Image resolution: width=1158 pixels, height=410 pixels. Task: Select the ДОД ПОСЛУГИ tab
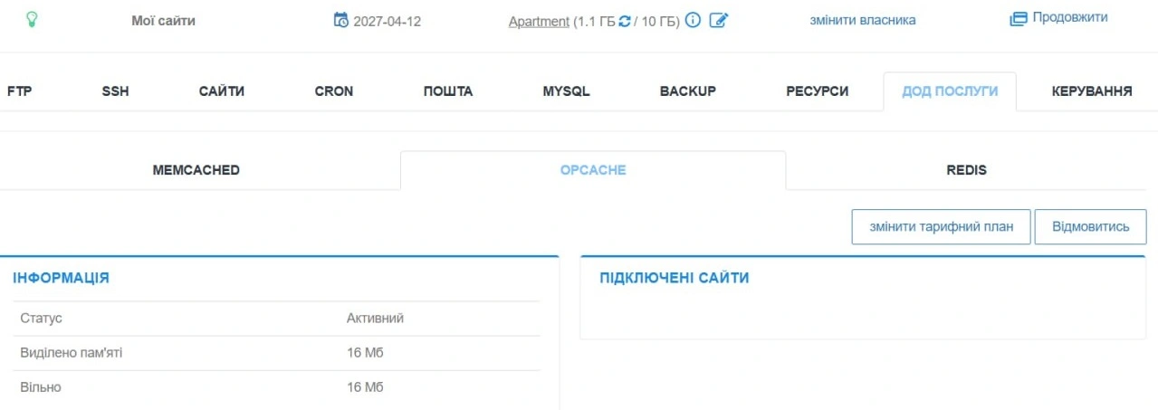point(950,91)
